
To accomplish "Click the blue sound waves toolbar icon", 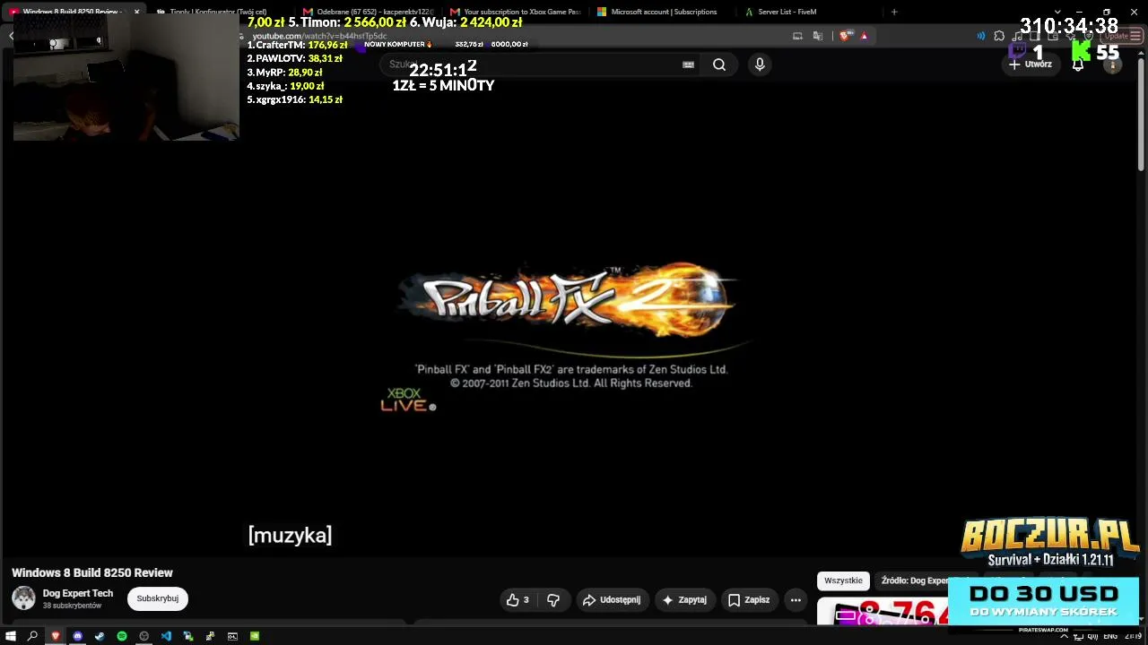I will click(980, 36).
